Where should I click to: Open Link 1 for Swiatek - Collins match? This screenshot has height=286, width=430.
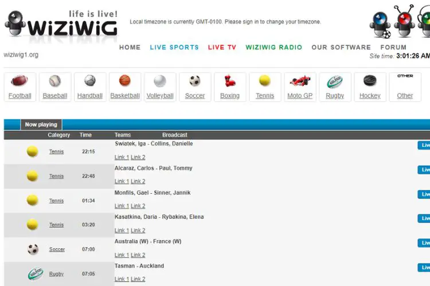122,157
